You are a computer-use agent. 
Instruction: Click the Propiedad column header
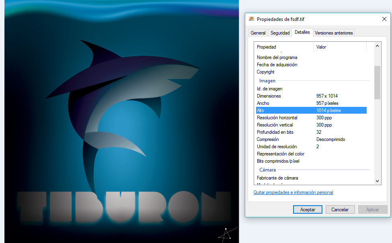click(x=283, y=47)
